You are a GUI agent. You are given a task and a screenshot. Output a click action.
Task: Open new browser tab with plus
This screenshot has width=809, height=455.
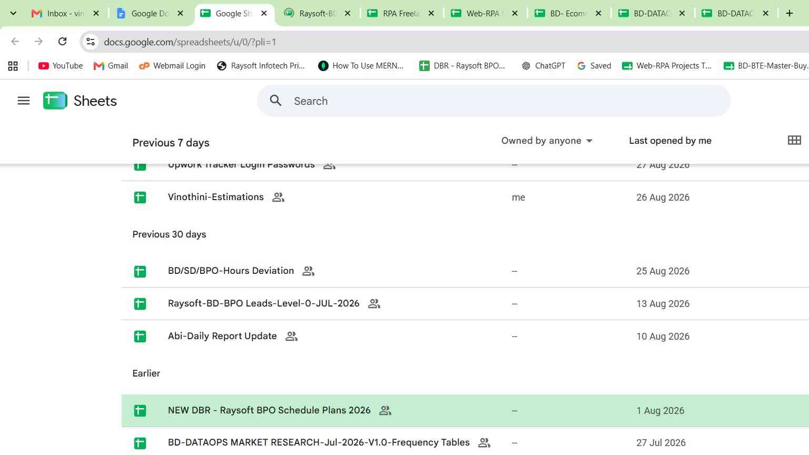[x=789, y=13]
